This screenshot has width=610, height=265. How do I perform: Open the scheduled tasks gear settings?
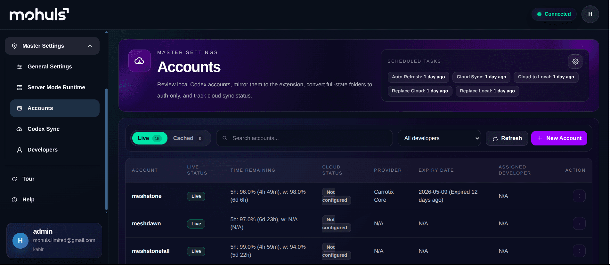575,62
